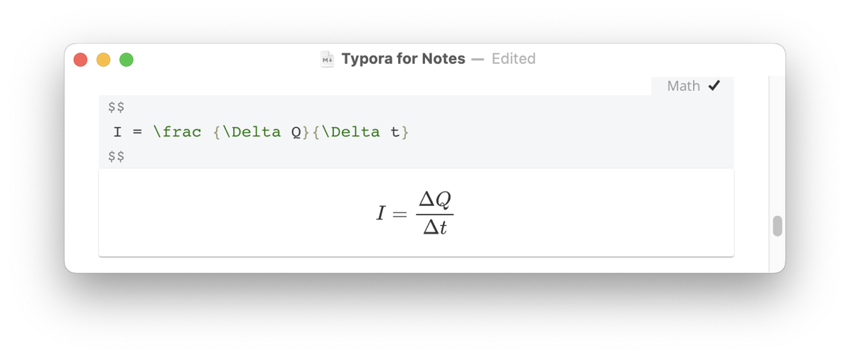The image size is (850, 358).
Task: Click "\Delta t" in the LaTeX source
Action: tap(360, 132)
